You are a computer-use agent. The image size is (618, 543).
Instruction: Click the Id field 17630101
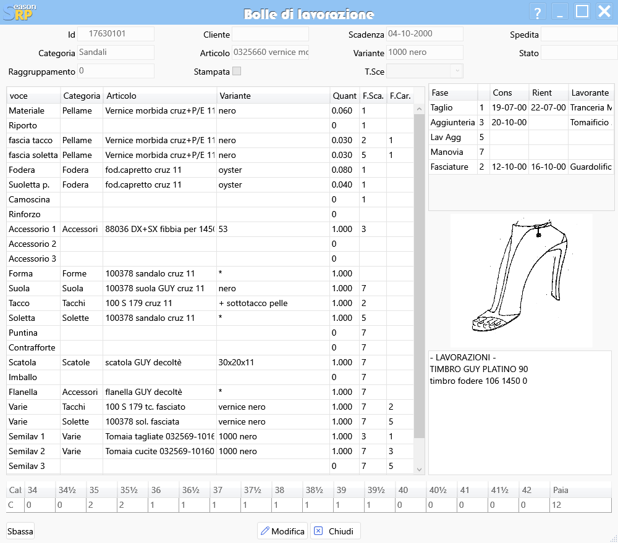[x=116, y=34]
